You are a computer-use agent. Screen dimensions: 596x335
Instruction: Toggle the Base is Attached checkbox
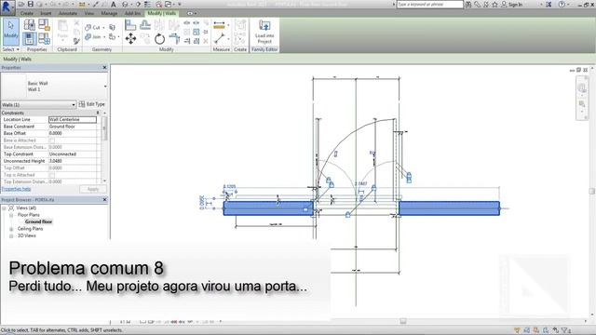point(52,141)
